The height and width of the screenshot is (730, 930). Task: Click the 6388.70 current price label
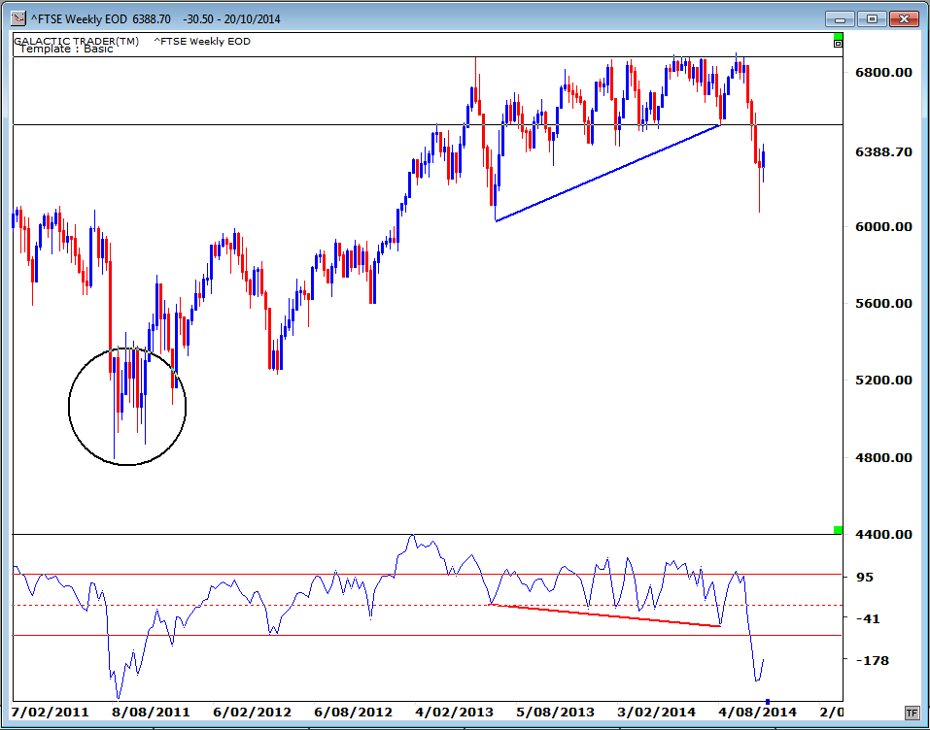883,152
